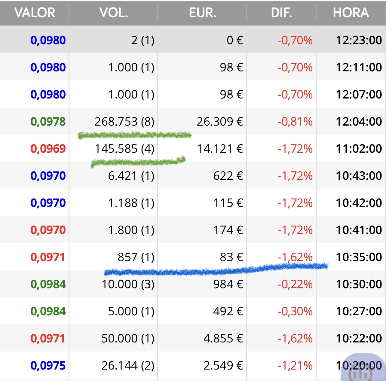Select the 14.121 € amount cell
Viewport: 386px width, 381px height.
220,148
